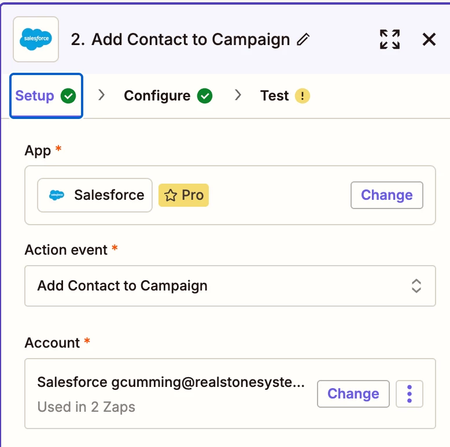Screen dimensions: 450x447
Task: Click the green checkmark beside Configure
Action: tap(205, 96)
